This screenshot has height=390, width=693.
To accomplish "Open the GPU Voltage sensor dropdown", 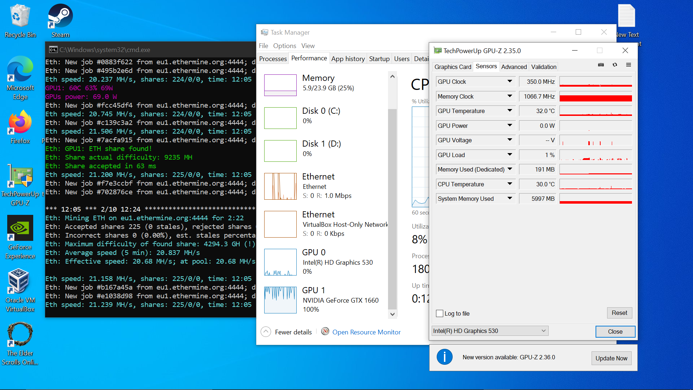I will coord(510,140).
